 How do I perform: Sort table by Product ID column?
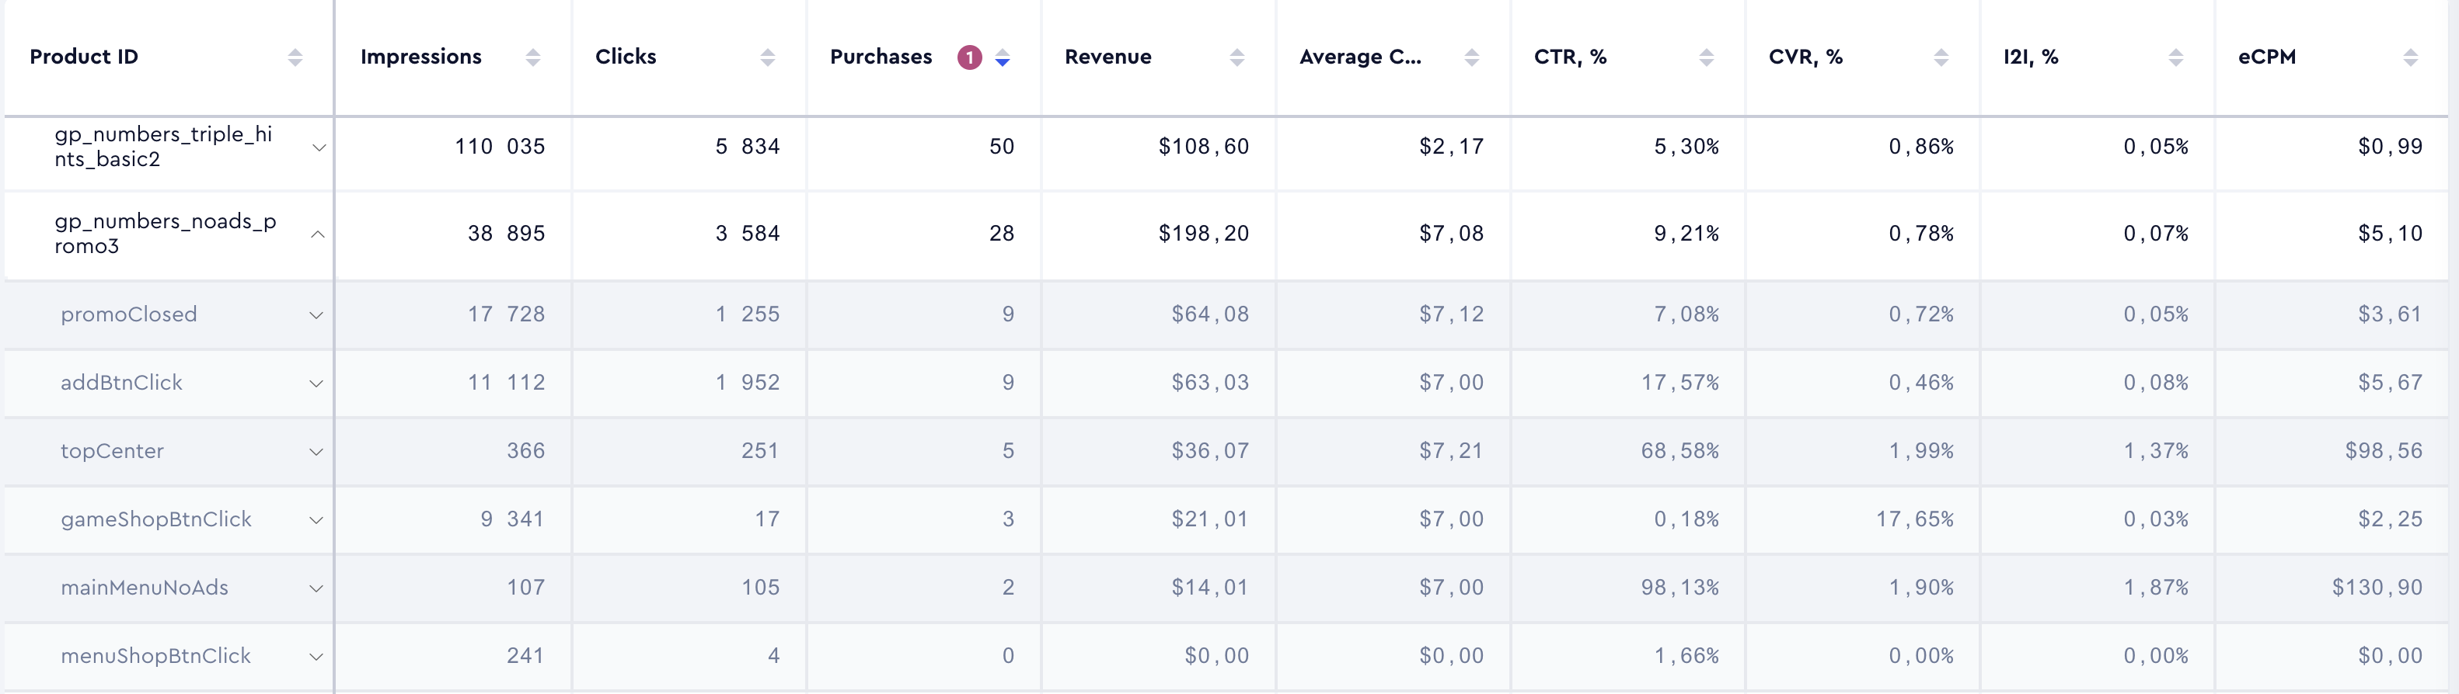tap(295, 57)
